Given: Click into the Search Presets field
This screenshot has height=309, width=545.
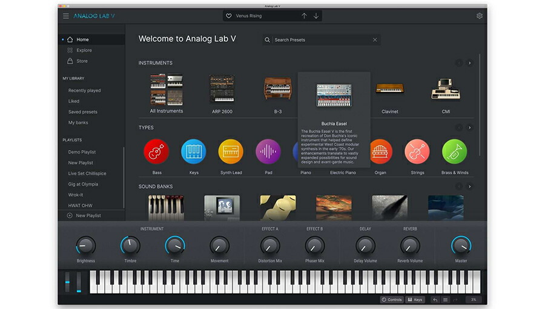Looking at the screenshot, I should click(x=322, y=40).
